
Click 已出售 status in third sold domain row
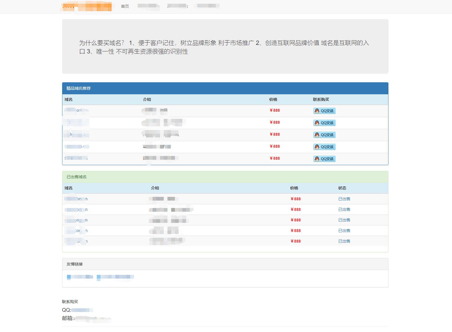tap(344, 220)
